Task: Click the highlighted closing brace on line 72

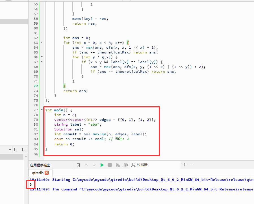Action: coord(64,86)
